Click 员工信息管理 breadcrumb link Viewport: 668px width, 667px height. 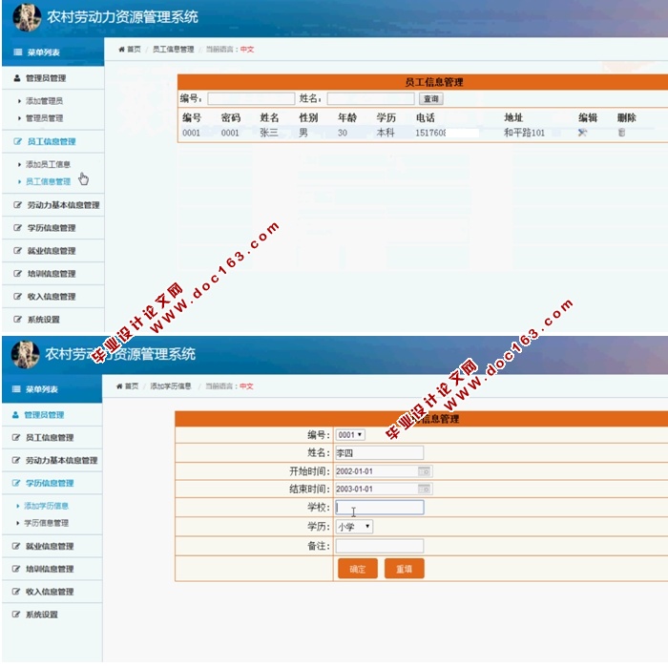pyautogui.click(x=173, y=50)
